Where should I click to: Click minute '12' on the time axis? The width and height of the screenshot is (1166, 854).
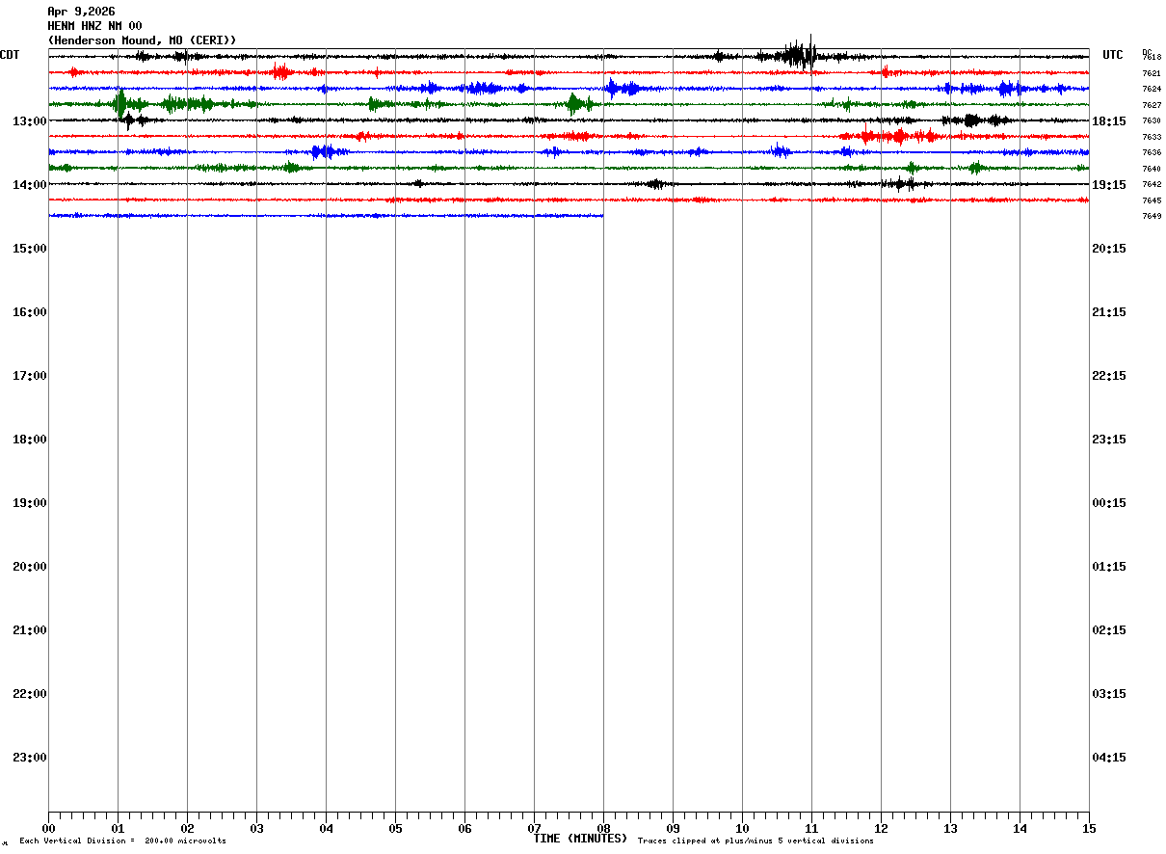pyautogui.click(x=881, y=828)
